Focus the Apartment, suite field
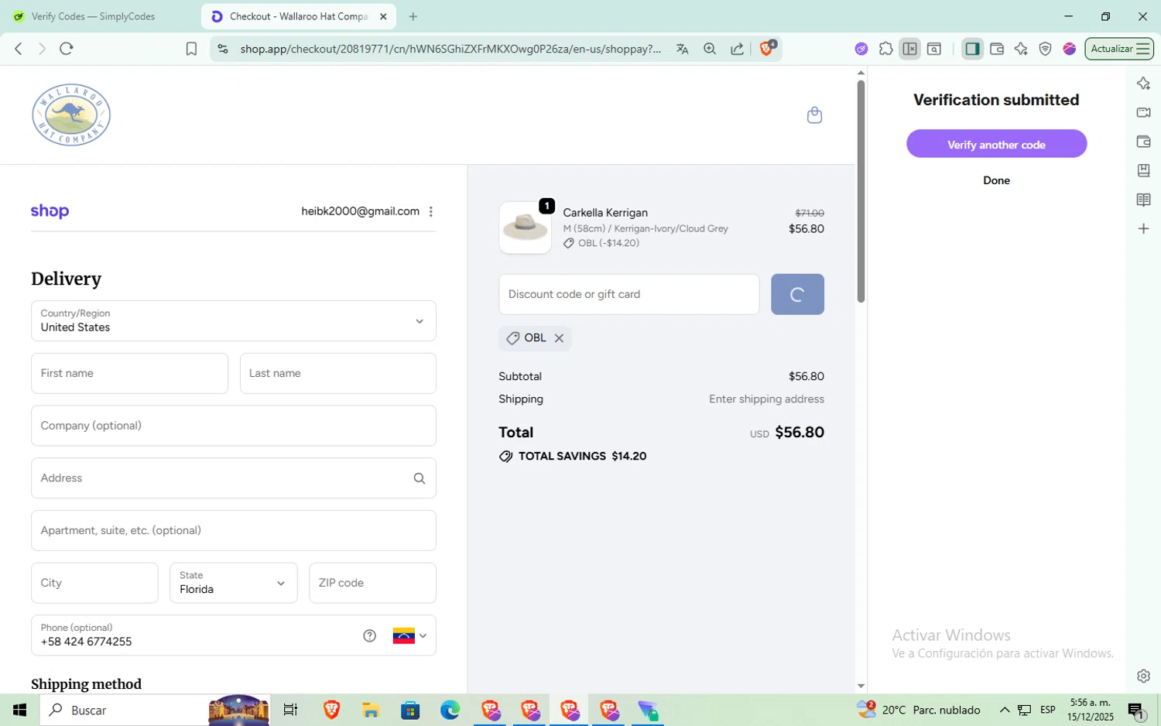This screenshot has height=726, width=1161. [x=233, y=530]
